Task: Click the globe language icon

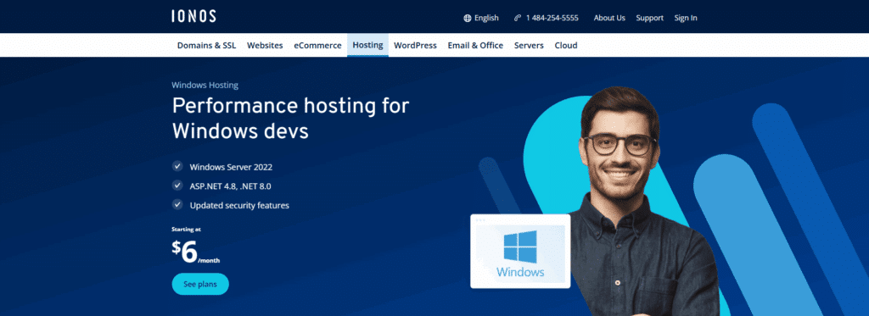Action: point(468,19)
